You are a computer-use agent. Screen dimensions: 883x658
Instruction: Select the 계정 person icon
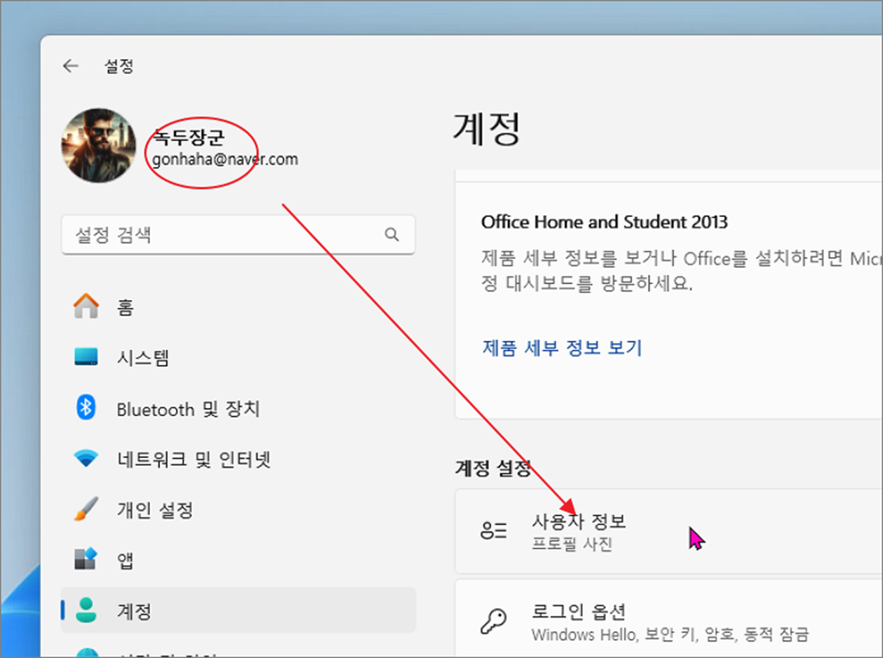pos(86,610)
